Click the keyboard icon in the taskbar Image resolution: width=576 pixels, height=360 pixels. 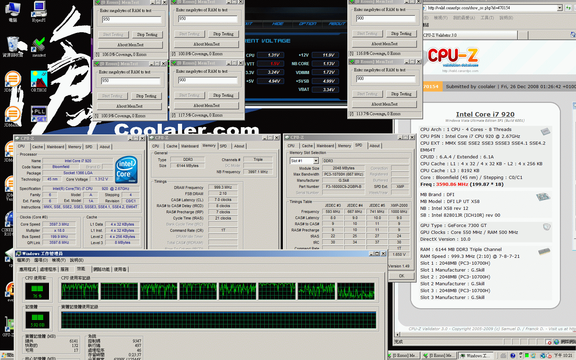[503, 356]
